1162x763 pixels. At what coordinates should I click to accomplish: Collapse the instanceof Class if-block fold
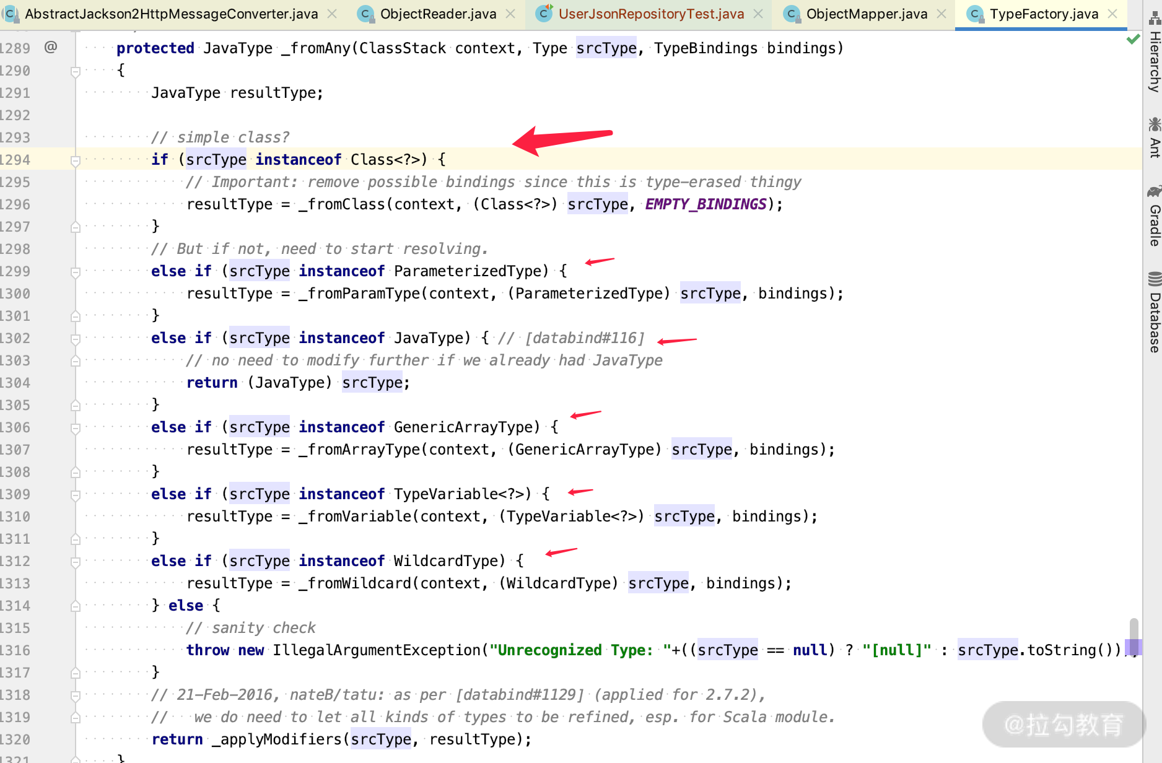coord(74,160)
